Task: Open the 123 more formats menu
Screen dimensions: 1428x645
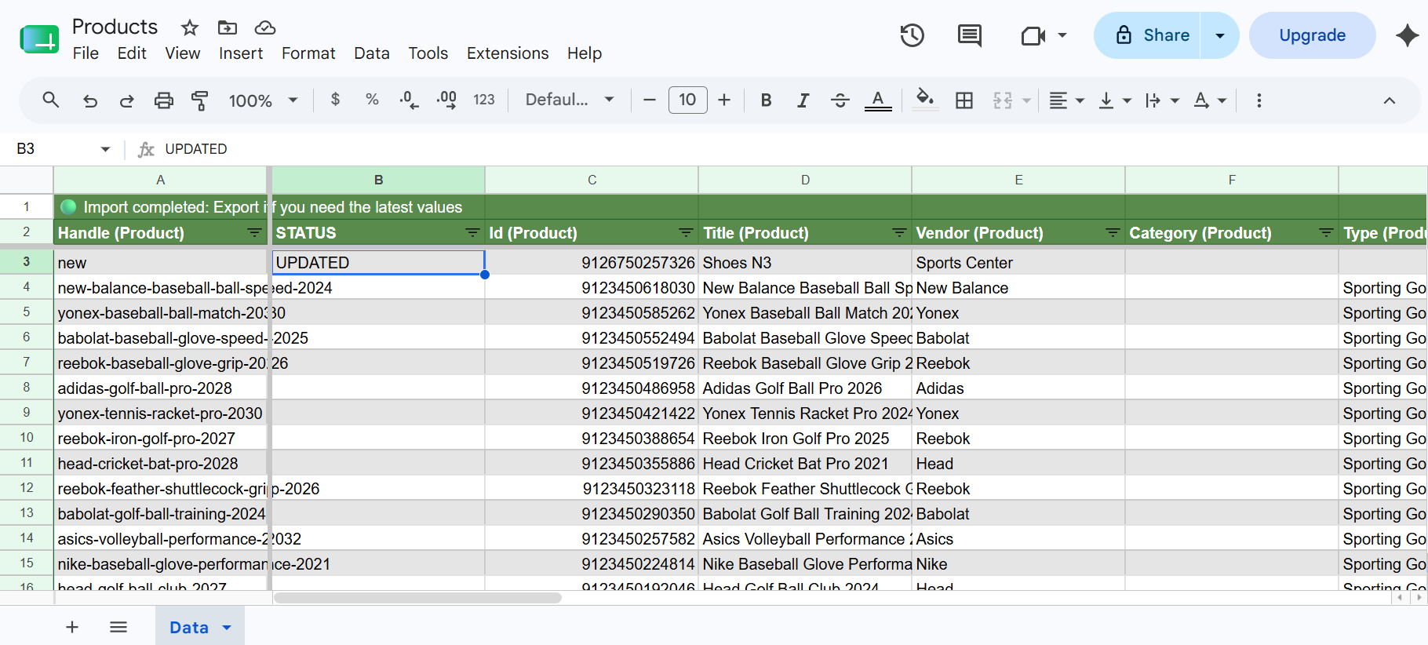Action: (x=484, y=100)
